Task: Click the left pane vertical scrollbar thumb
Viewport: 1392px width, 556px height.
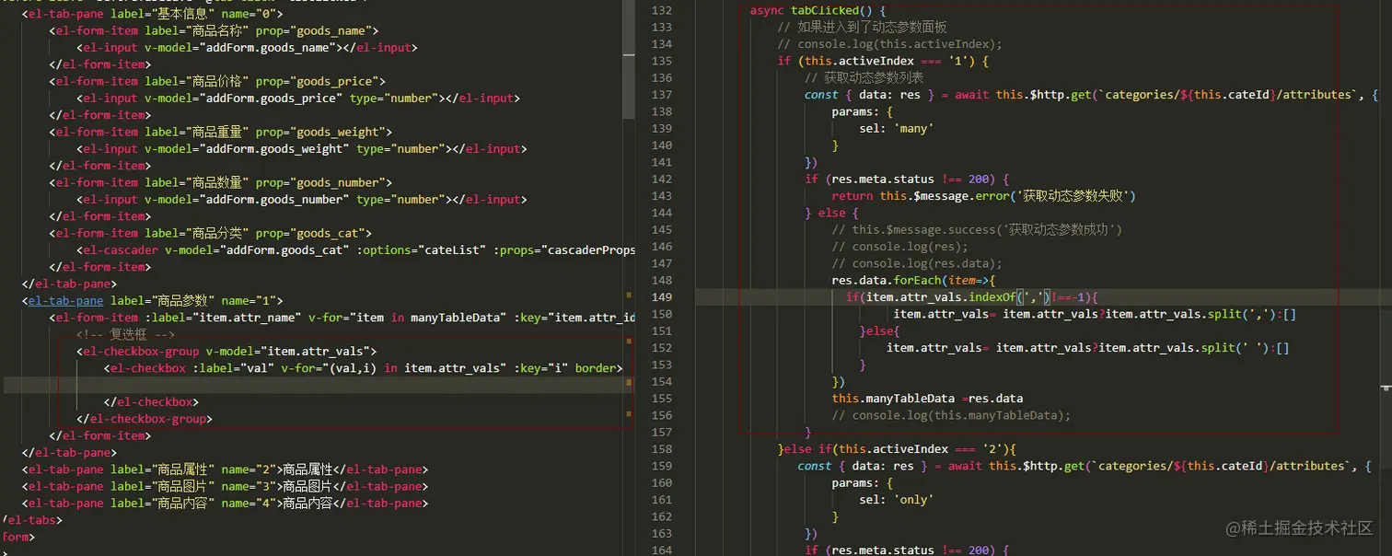Action: point(629,60)
